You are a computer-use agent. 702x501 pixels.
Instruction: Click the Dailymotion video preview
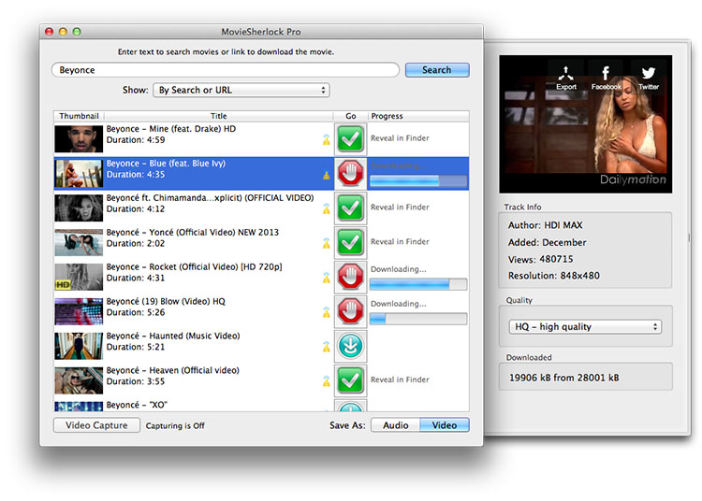click(586, 124)
